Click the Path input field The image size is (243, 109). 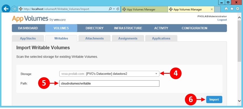[x=109, y=83]
